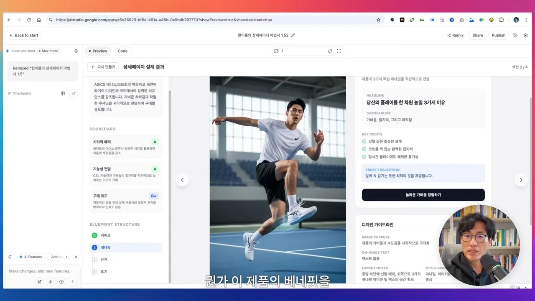The width and height of the screenshot is (535, 301).
Task: Send the prompt with the up-arrow icon
Action: coord(72,282)
